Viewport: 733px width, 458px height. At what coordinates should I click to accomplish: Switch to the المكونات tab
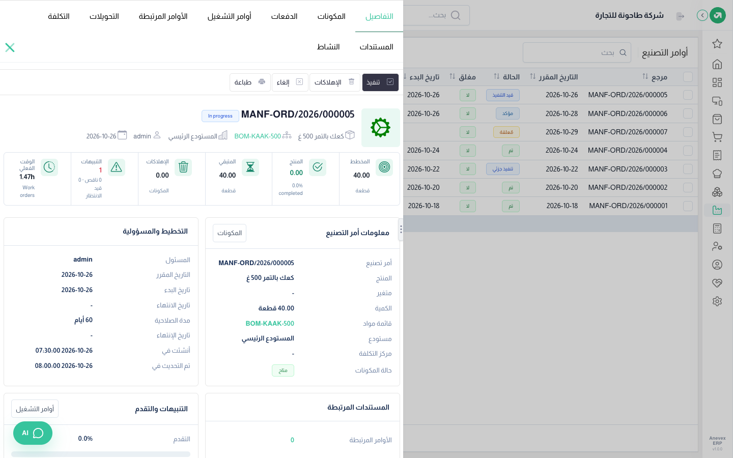tap(331, 16)
